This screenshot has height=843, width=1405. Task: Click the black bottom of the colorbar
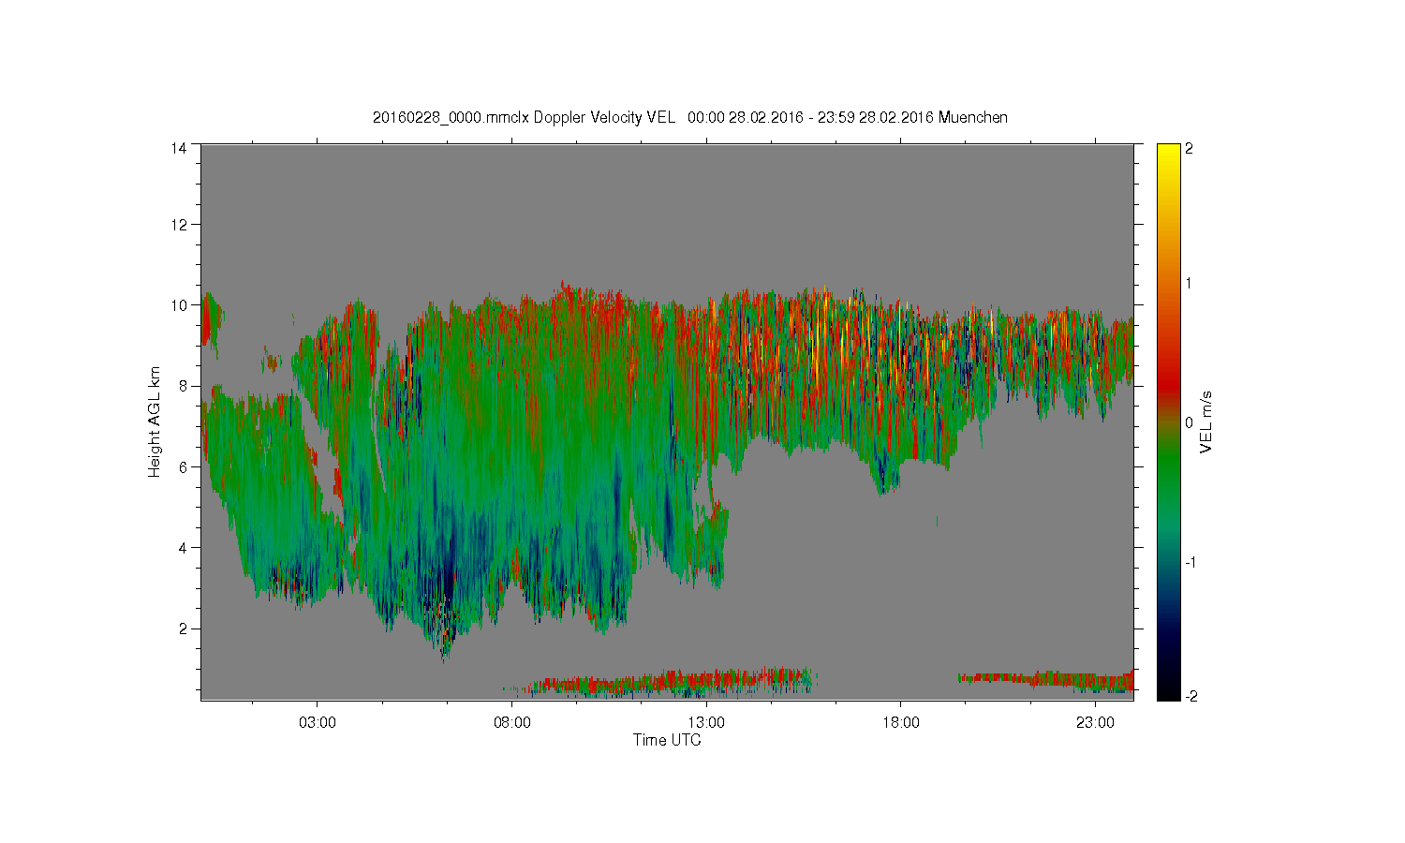(x=1168, y=688)
